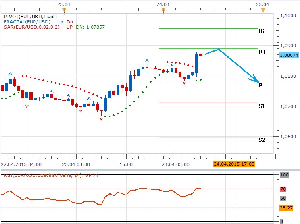
Task: Click the S2 support level label
Action: 262,140
